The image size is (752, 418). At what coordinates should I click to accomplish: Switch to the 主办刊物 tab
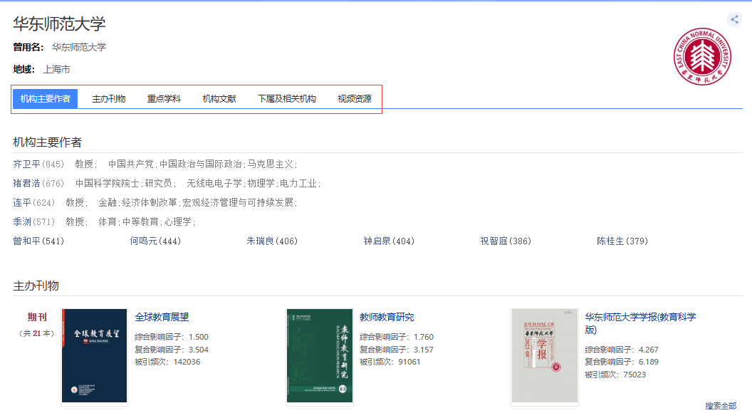[x=109, y=99]
